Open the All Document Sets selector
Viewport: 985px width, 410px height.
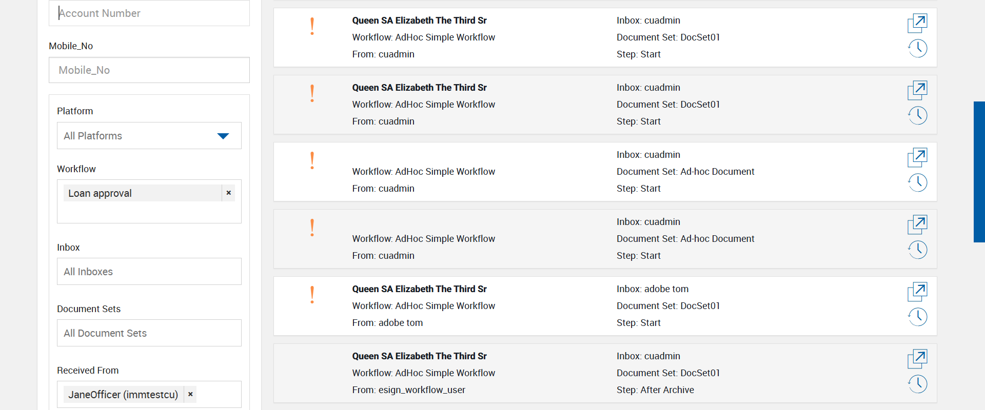point(149,333)
